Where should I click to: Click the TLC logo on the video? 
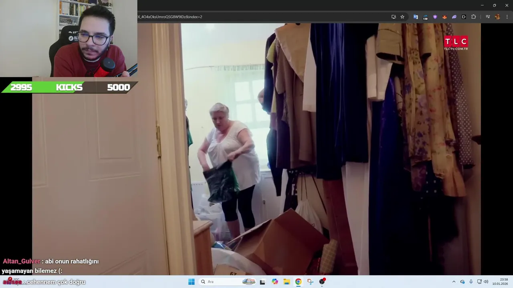(456, 43)
